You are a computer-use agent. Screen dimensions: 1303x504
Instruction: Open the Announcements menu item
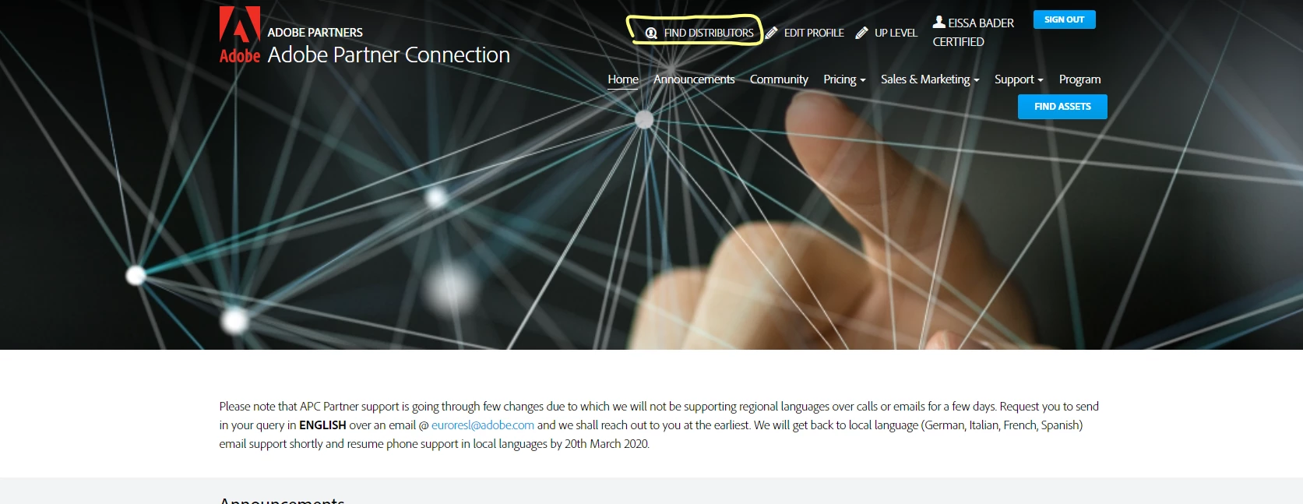(x=694, y=79)
